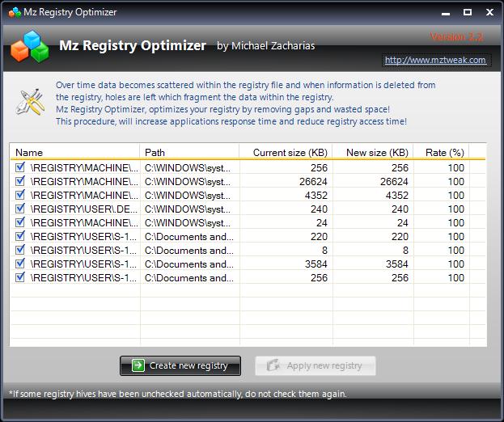
Task: Sort by the New size (KB) column
Action: (x=373, y=152)
